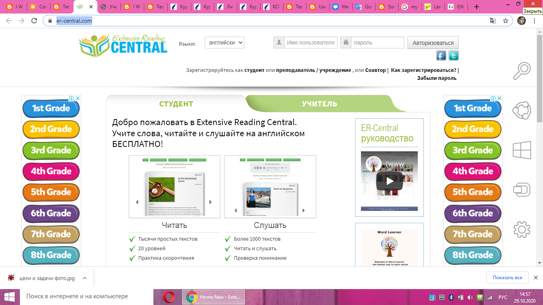Close the downloads bar with the X
This screenshot has width=543, height=305.
point(535,278)
